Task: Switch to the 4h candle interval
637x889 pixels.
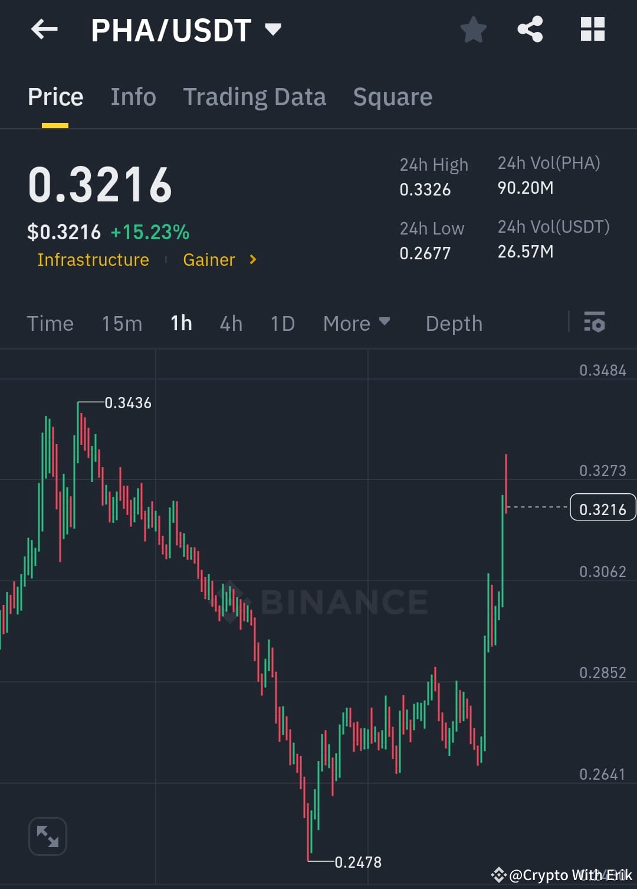Action: 231,323
